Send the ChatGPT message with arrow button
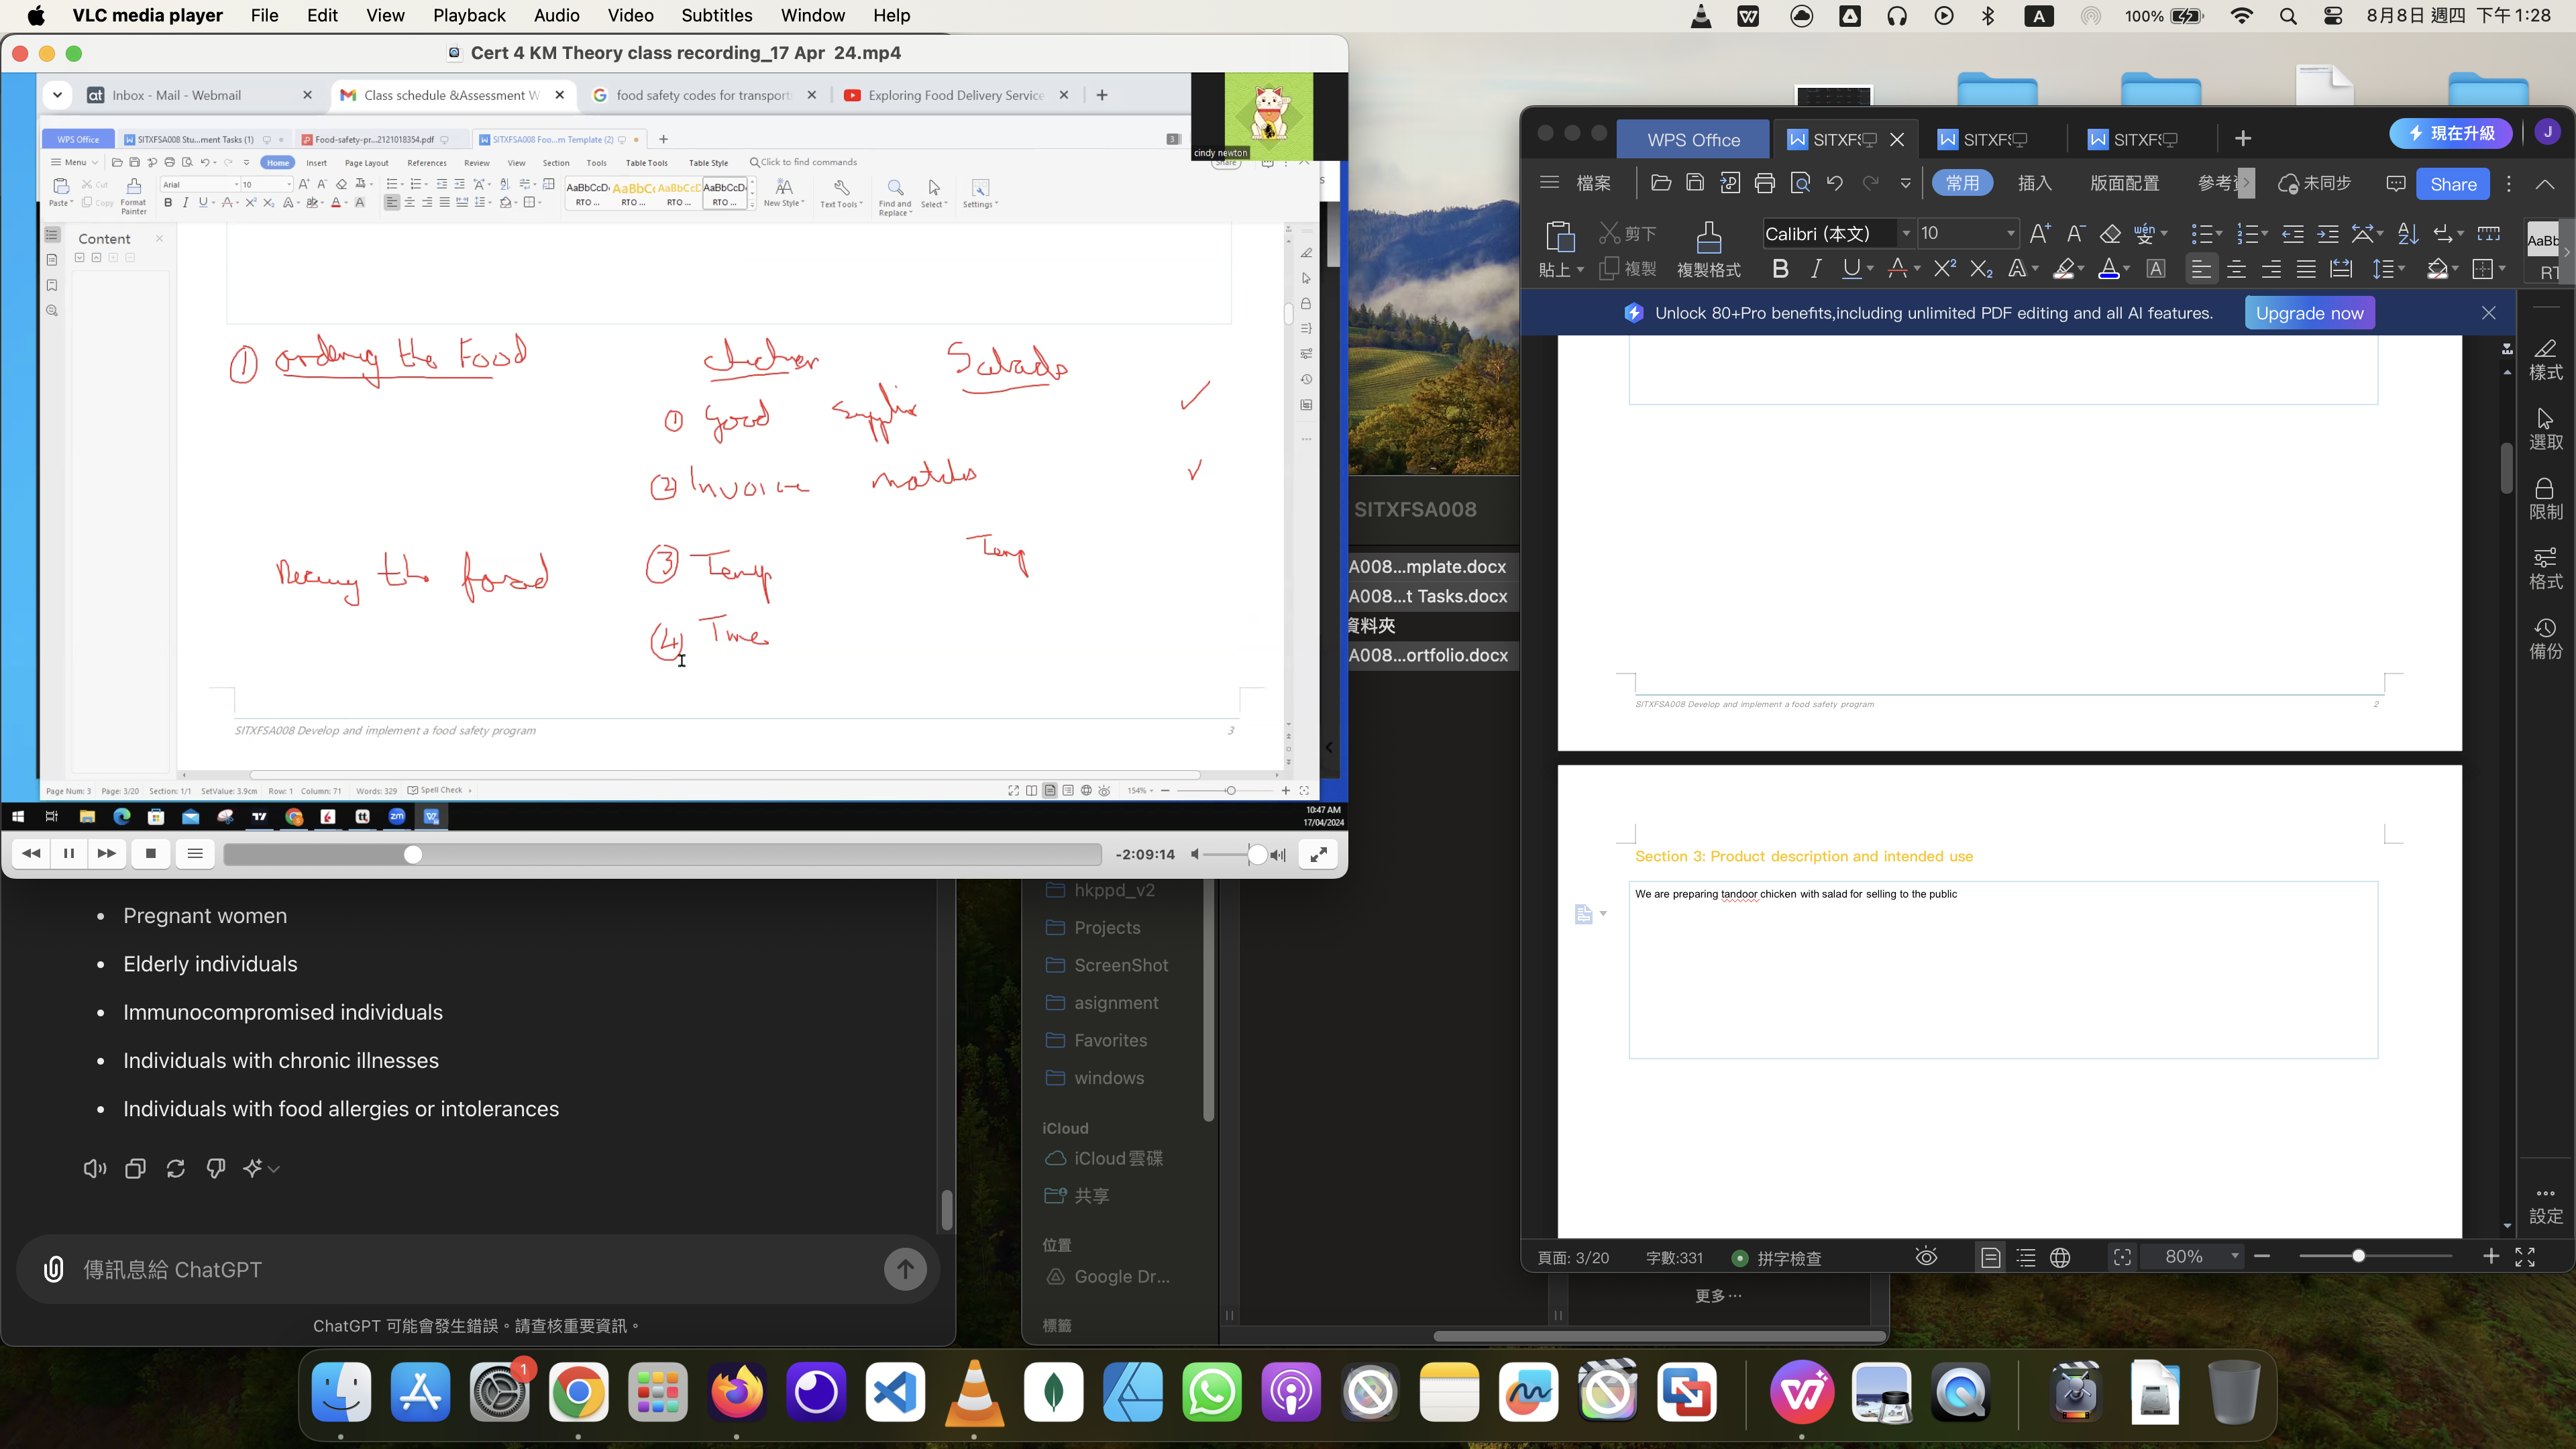The image size is (2576, 1449). [x=905, y=1269]
